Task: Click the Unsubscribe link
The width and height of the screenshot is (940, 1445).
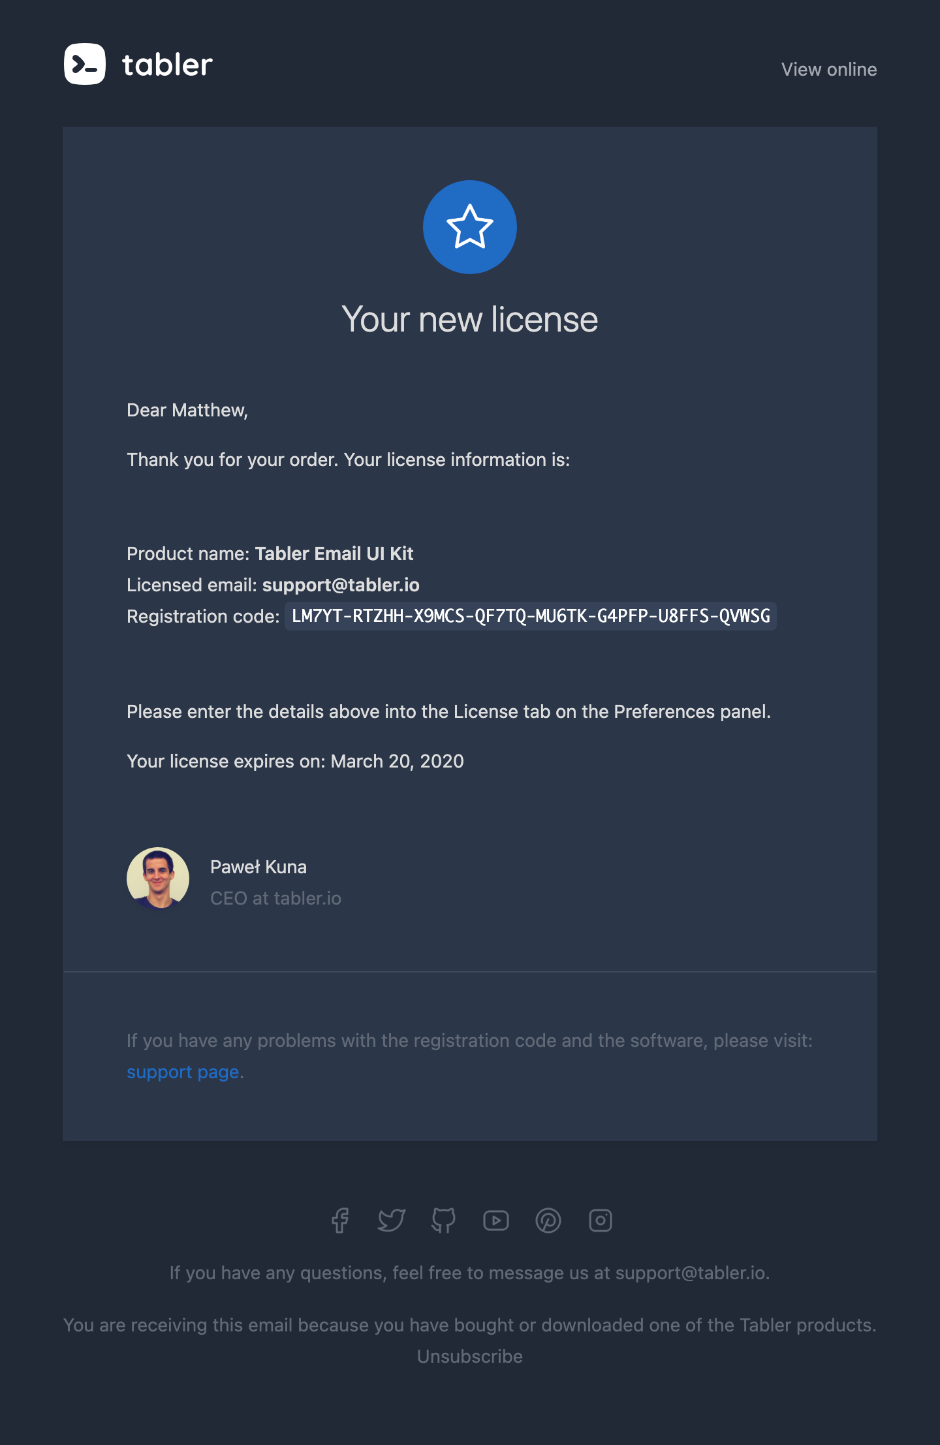Action: tap(470, 1356)
